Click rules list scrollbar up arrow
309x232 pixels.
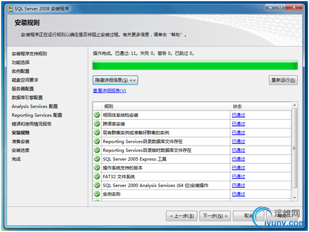(295, 106)
